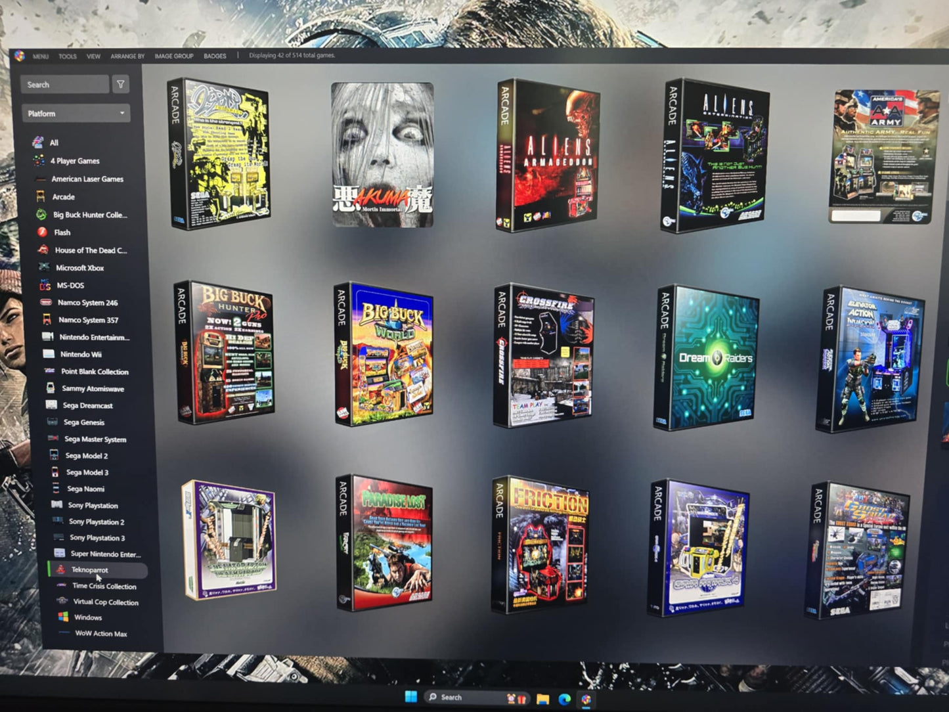Select the Aliens Armageddon box art
Screen dimensions: 949x712
(548, 156)
